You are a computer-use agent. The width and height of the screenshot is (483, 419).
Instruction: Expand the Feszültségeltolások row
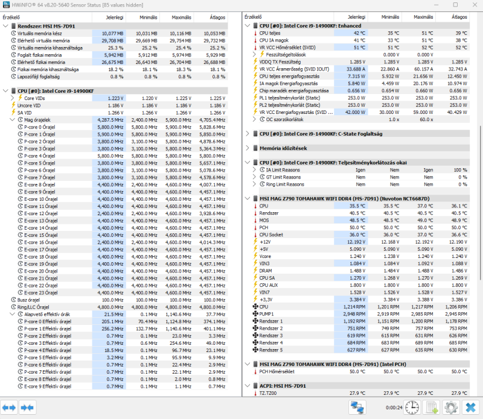pos(254,55)
